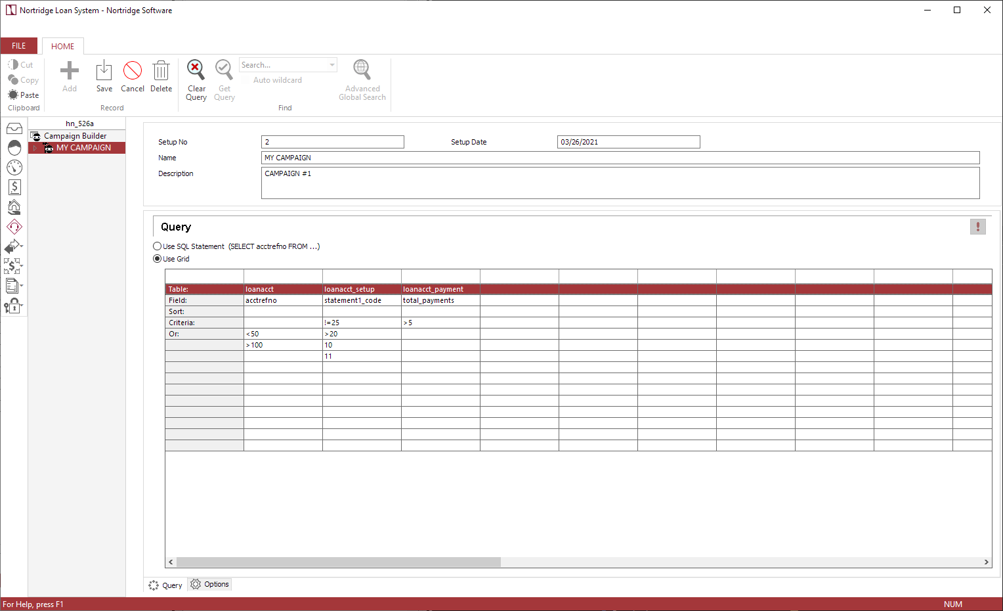Click the Nortridge logo icon in title bar
The width and height of the screenshot is (1003, 611).
click(x=11, y=11)
